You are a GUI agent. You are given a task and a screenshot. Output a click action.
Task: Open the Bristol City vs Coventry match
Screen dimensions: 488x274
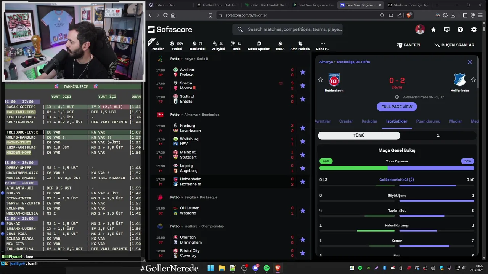click(x=230, y=253)
